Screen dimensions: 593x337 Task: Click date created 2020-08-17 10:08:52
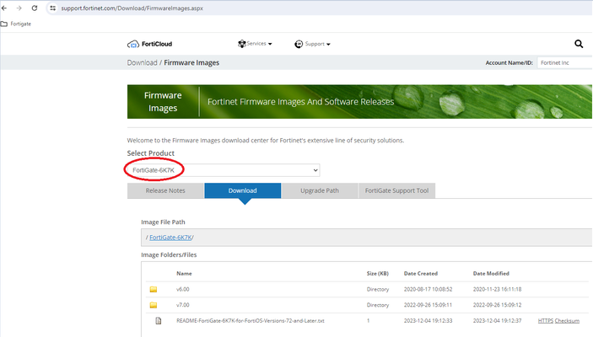click(428, 289)
